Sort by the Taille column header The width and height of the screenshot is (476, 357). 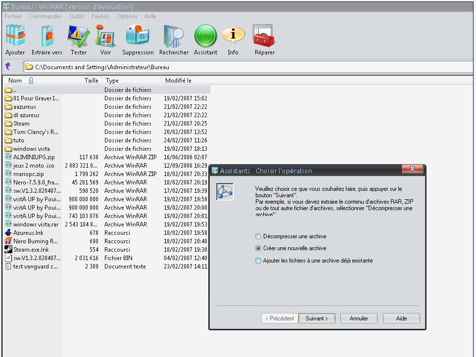click(82, 81)
